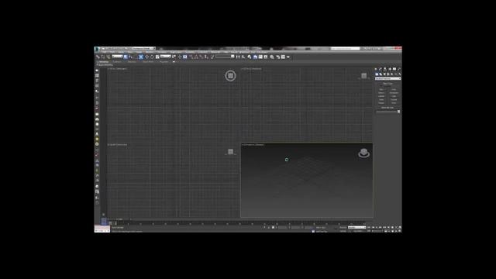The height and width of the screenshot is (279, 496).
Task: Expand the Polygon Modeling ribbon panel
Action: point(105,65)
